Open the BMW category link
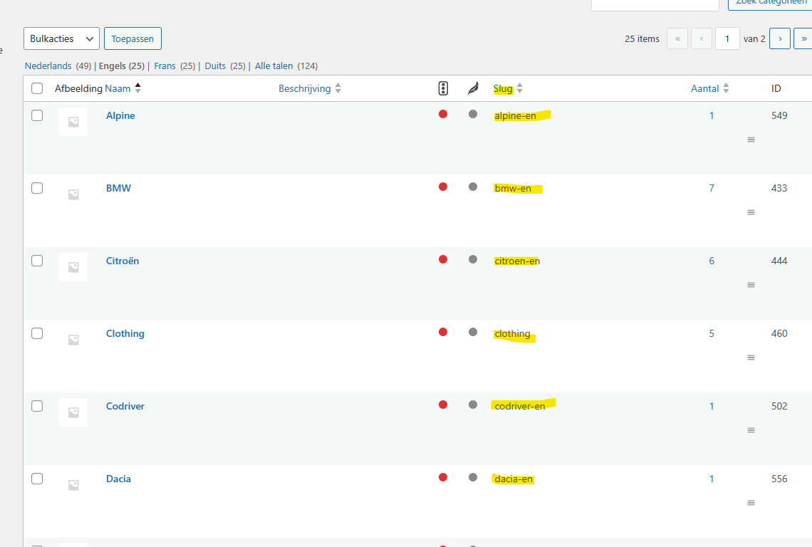The height and width of the screenshot is (547, 812). pyautogui.click(x=118, y=188)
